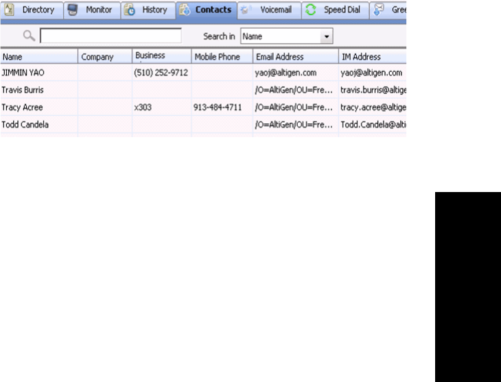Click the Directory tab icon

point(9,10)
